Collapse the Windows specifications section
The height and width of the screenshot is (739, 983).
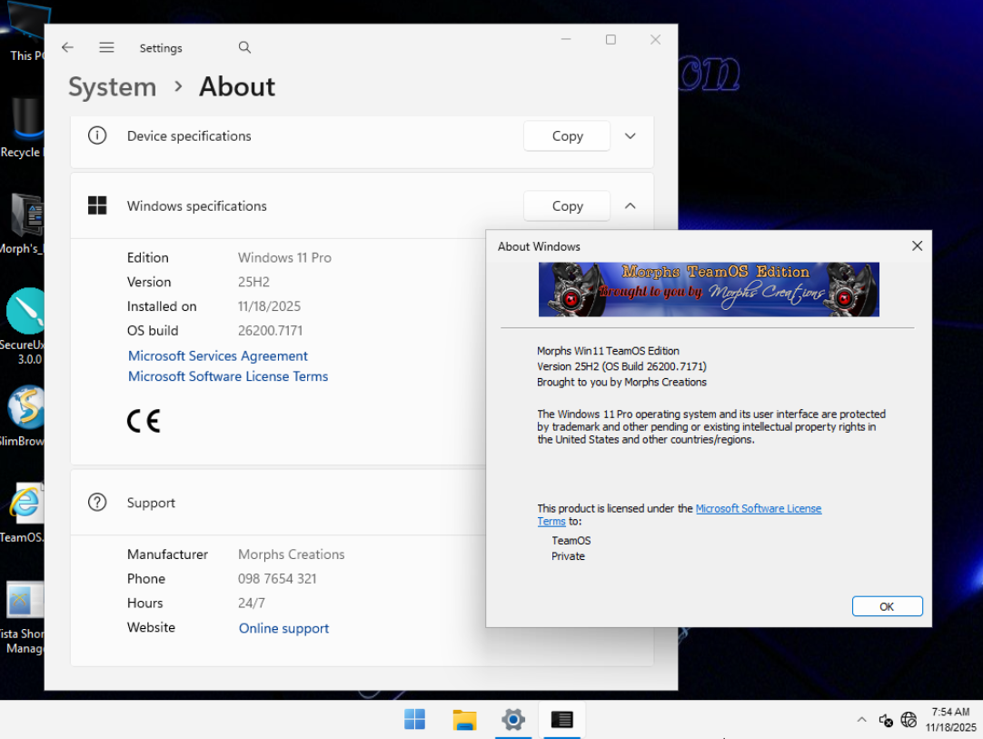point(631,206)
